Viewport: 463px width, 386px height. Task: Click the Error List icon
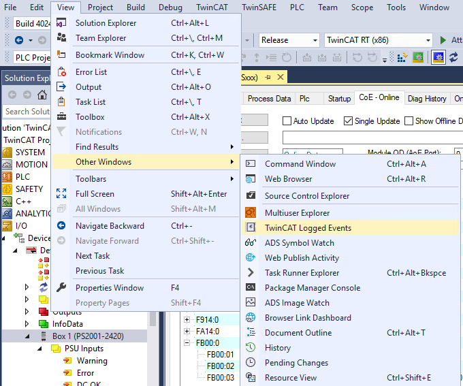pyautogui.click(x=61, y=71)
